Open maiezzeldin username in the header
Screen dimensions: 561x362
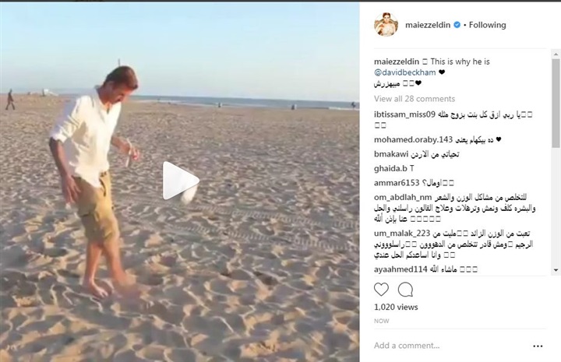click(x=428, y=25)
